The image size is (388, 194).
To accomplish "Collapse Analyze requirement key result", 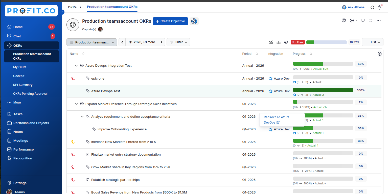I will tap(82, 117).
